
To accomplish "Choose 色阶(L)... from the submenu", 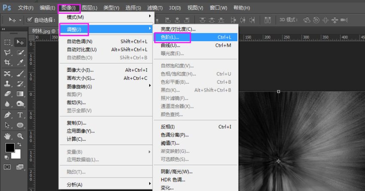I will coord(196,37).
